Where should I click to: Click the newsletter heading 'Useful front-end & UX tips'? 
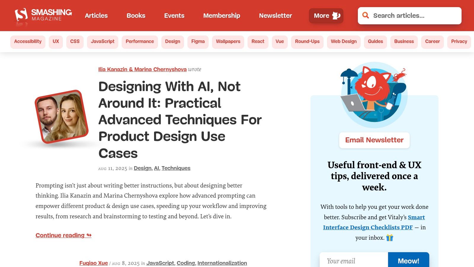(374, 176)
